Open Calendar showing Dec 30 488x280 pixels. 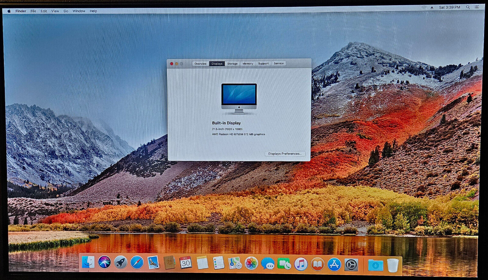point(185,263)
